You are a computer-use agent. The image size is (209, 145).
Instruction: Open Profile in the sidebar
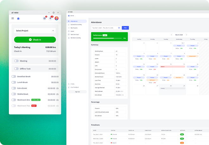(x=73, y=84)
